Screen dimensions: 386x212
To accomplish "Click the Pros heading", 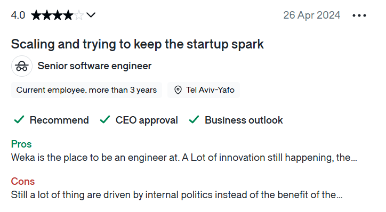I will pos(21,144).
